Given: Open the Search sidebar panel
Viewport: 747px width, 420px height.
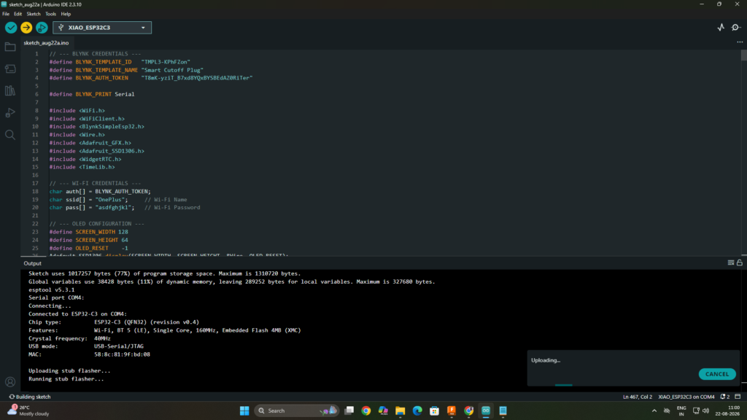Looking at the screenshot, I should click(x=10, y=135).
